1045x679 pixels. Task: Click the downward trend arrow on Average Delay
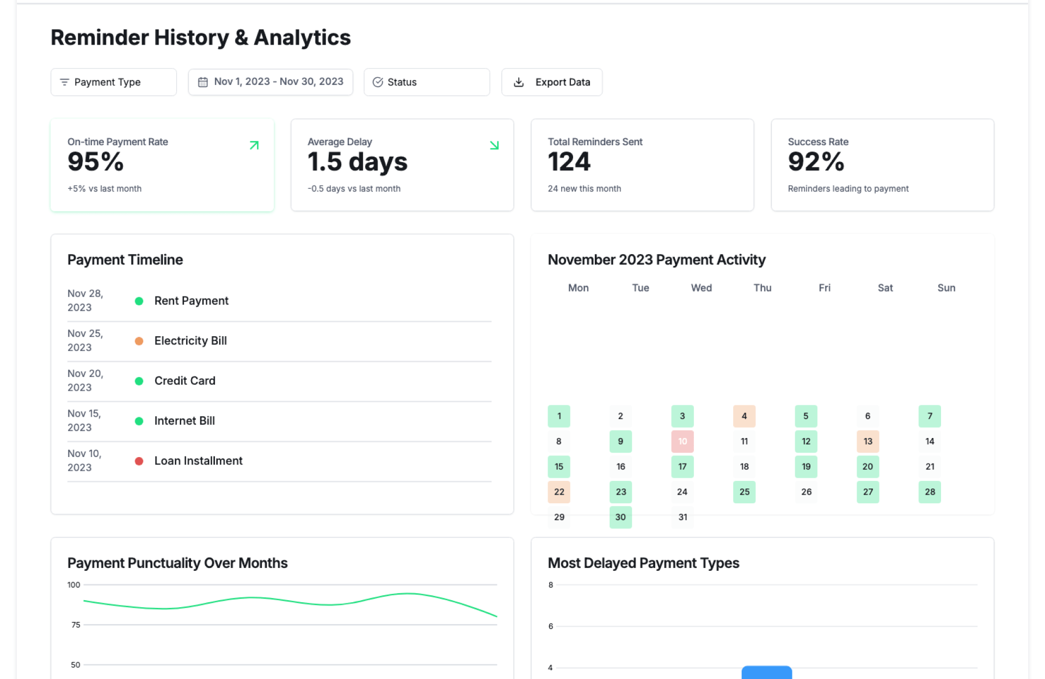point(494,145)
